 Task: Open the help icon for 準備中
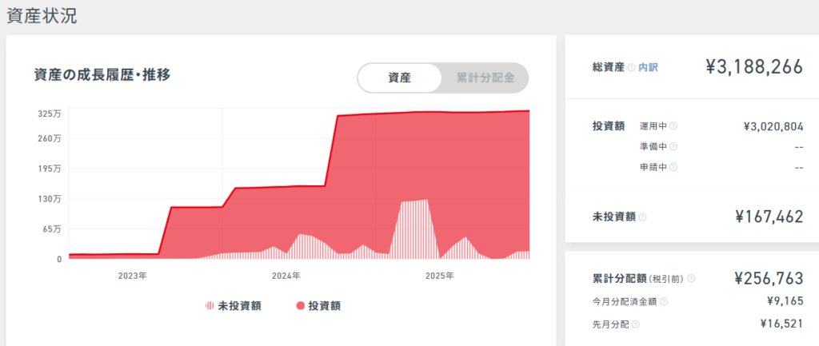pyautogui.click(x=673, y=147)
